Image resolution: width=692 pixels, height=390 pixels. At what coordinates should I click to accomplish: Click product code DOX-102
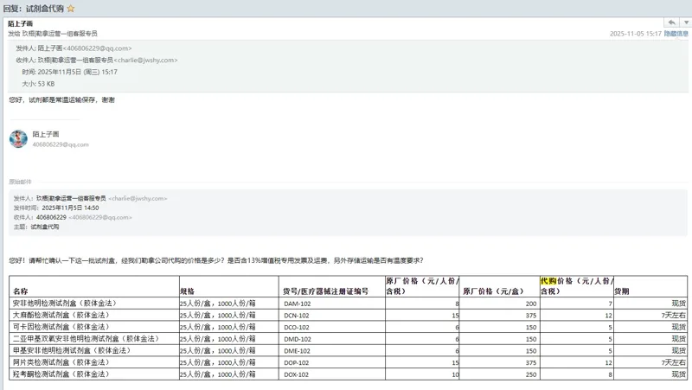pos(296,374)
